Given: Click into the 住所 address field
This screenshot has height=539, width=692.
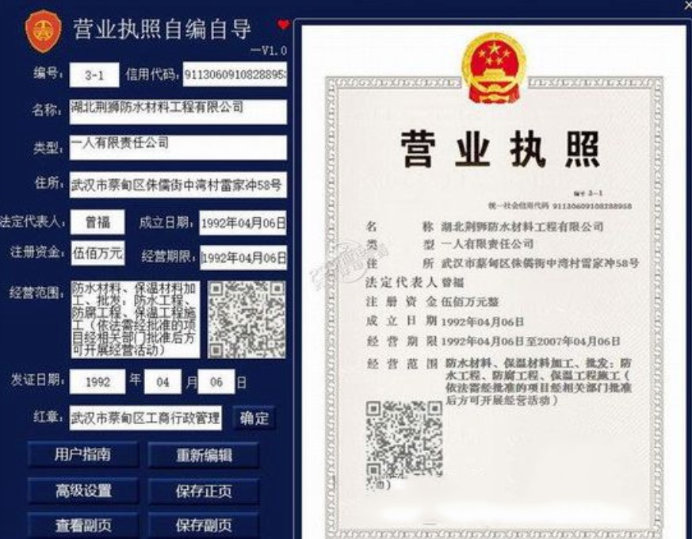Looking at the screenshot, I should pos(178,185).
